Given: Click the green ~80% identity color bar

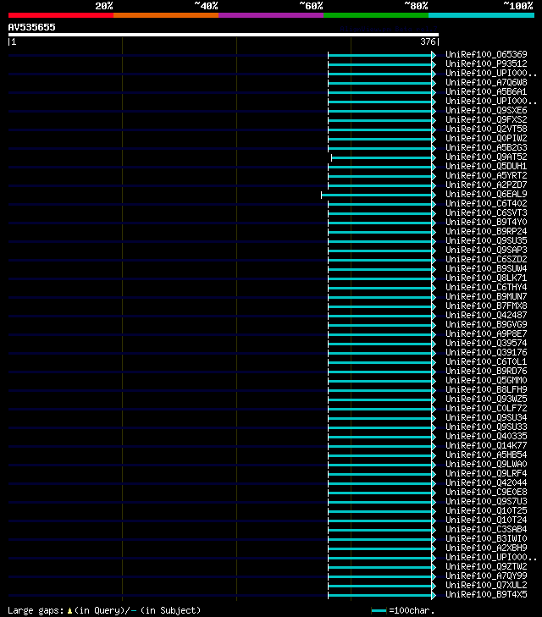Looking at the screenshot, I should [x=376, y=15].
